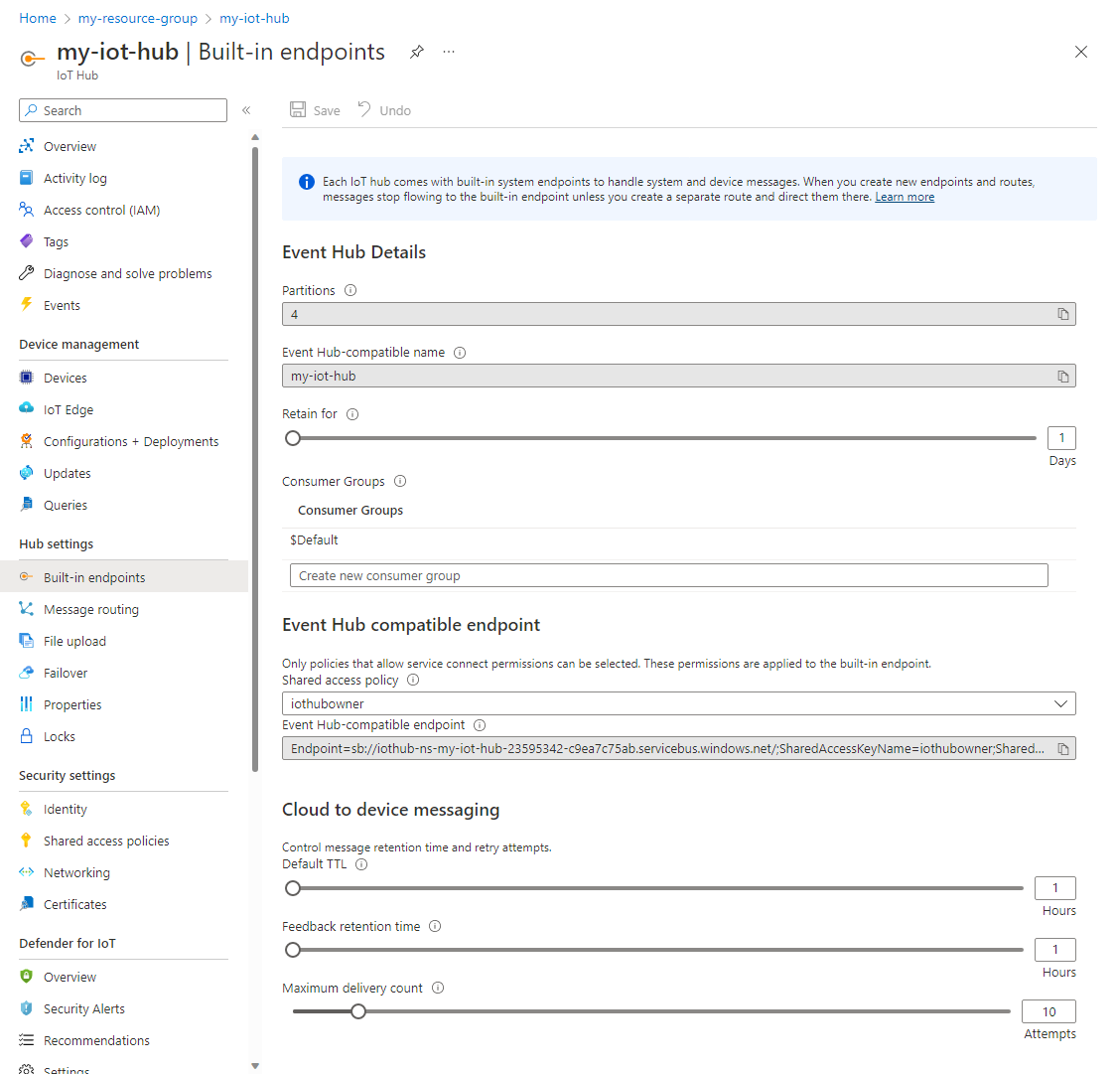Show info tooltip for Event Hub-compatible name
1117x1074 pixels.
[x=460, y=353]
